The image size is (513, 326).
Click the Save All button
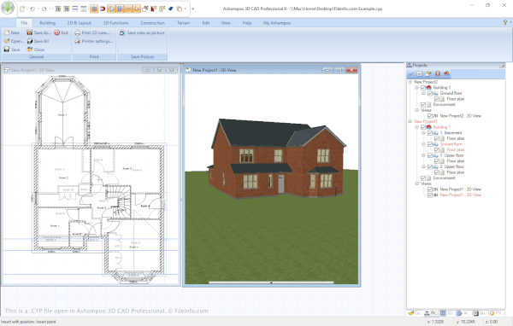[x=38, y=41]
